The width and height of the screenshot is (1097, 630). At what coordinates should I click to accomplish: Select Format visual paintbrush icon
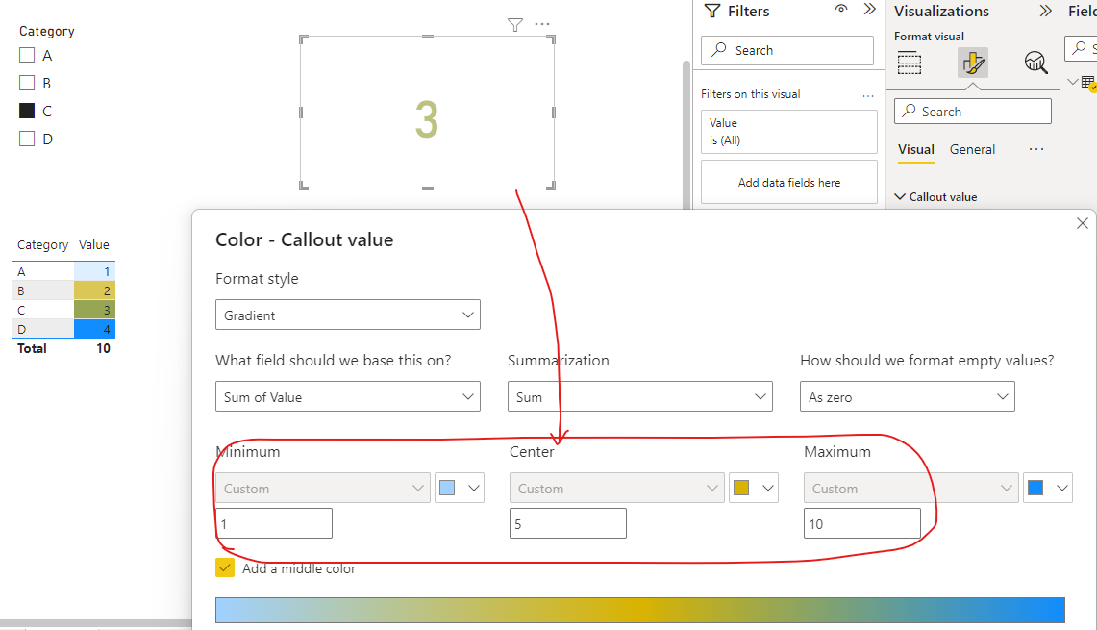[x=972, y=63]
